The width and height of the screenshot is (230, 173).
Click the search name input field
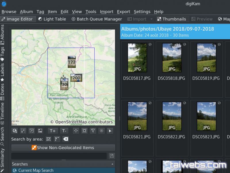pyautogui.click(x=59, y=156)
